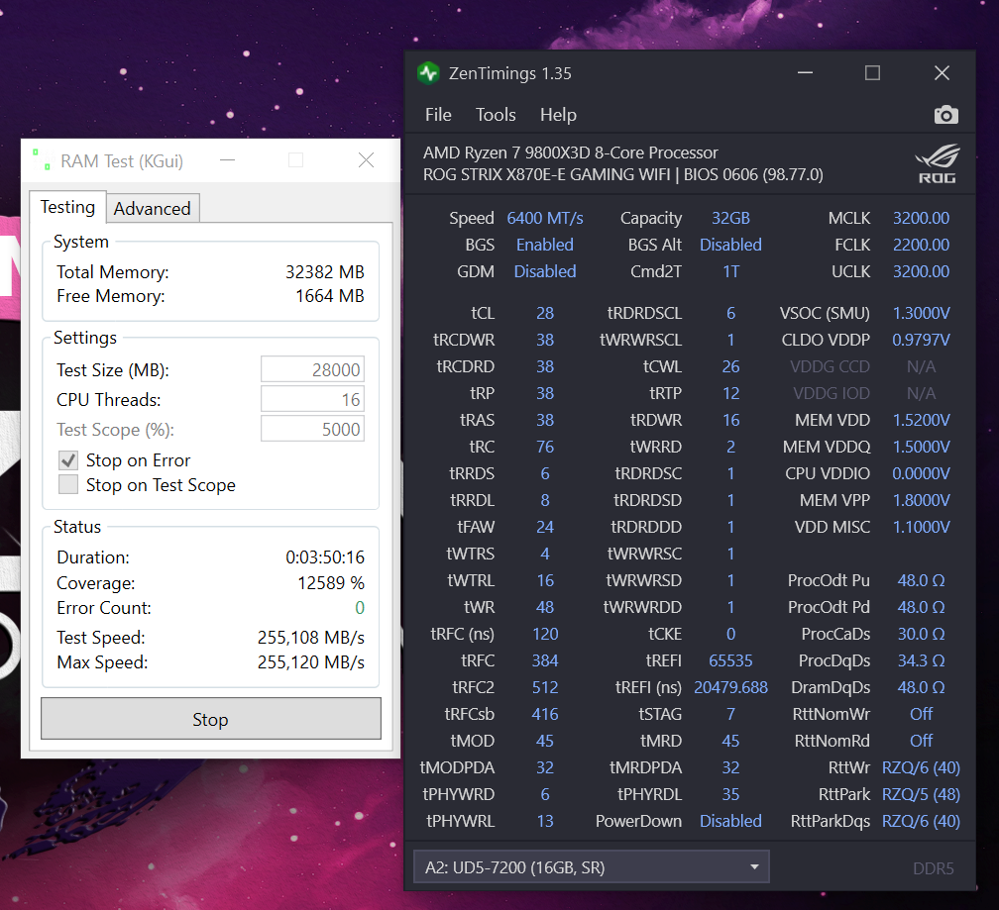Screen dimensions: 999x910
Task: Click the tRC value 76
Action: tap(545, 447)
